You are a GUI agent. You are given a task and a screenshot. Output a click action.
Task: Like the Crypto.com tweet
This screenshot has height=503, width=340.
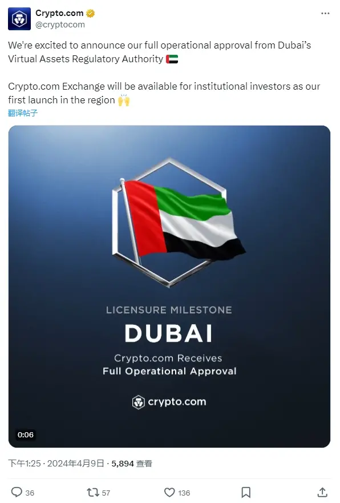169,492
